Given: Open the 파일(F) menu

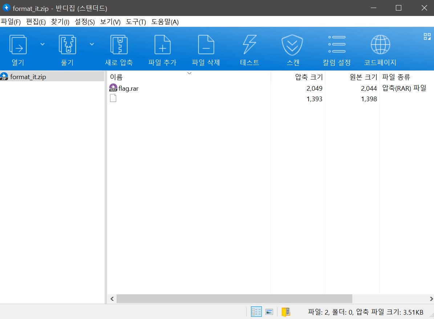Looking at the screenshot, I should click(11, 22).
